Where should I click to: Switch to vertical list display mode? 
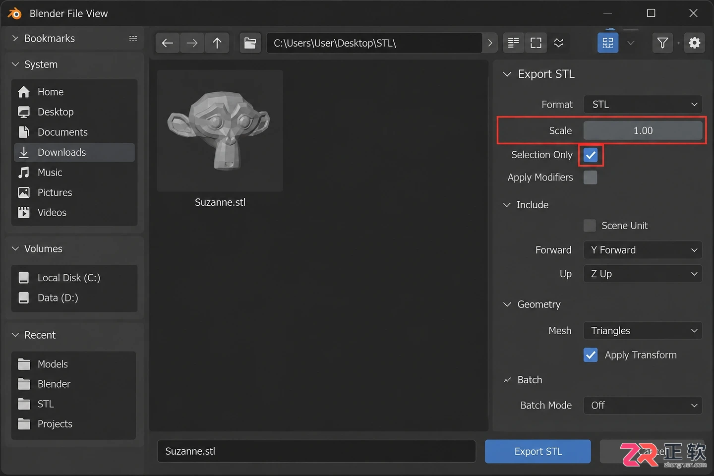click(514, 43)
